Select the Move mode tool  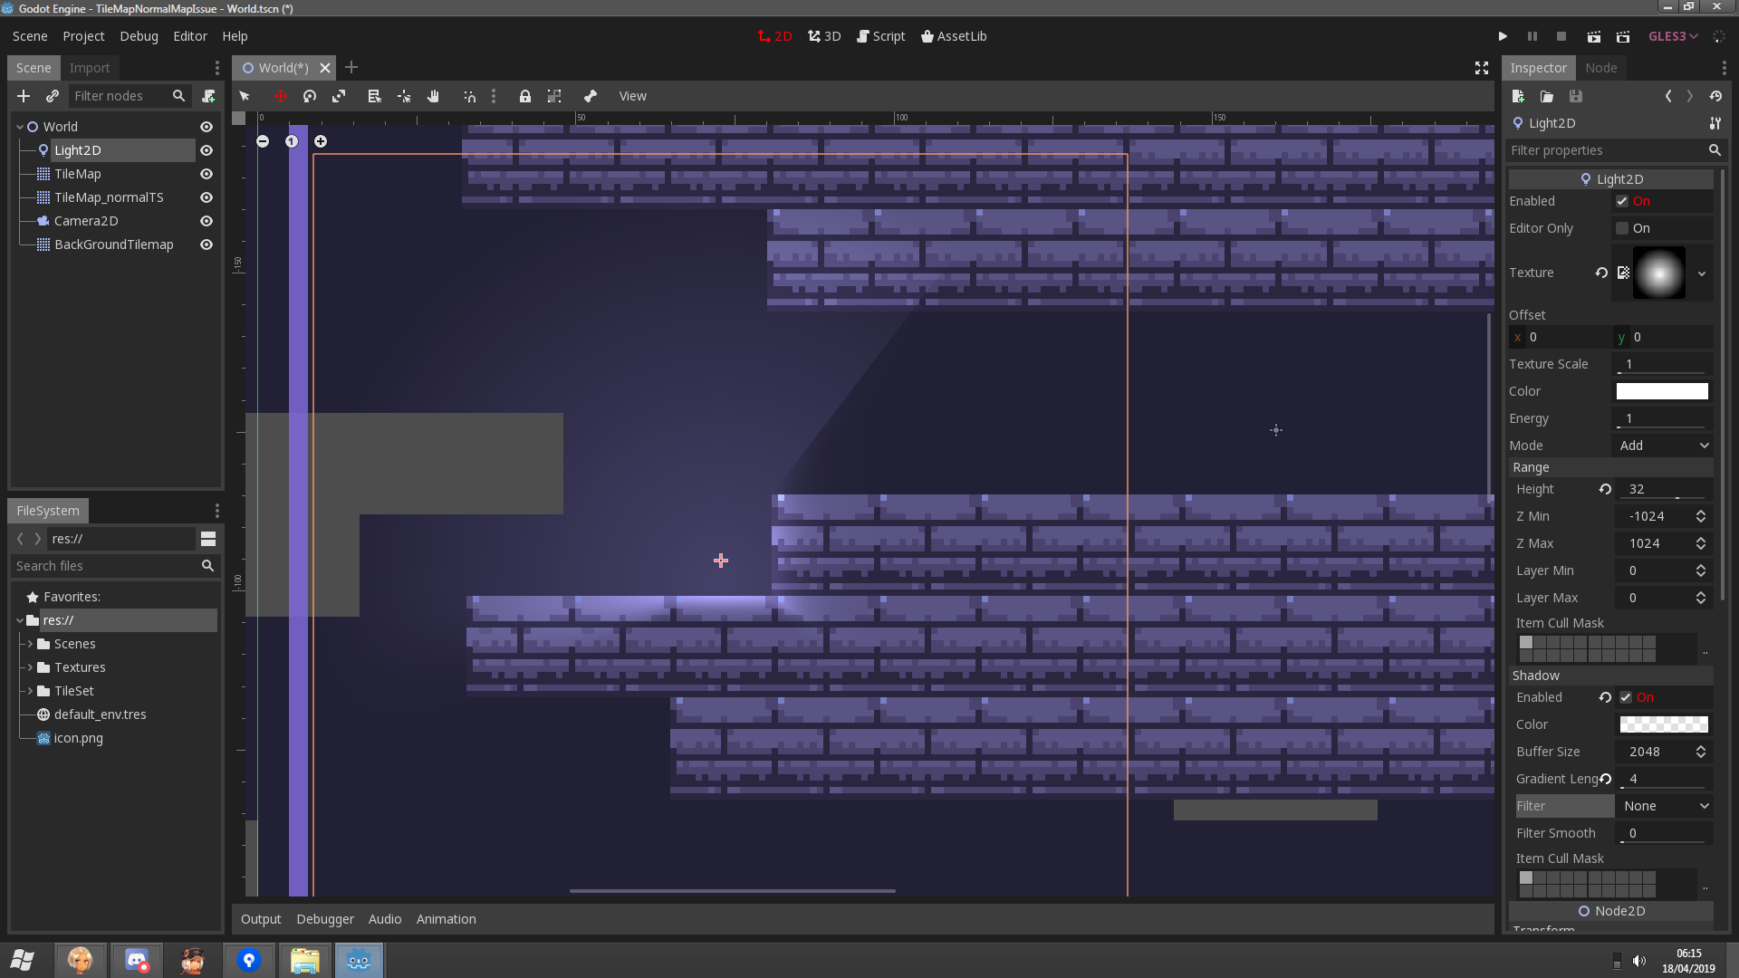point(281,96)
